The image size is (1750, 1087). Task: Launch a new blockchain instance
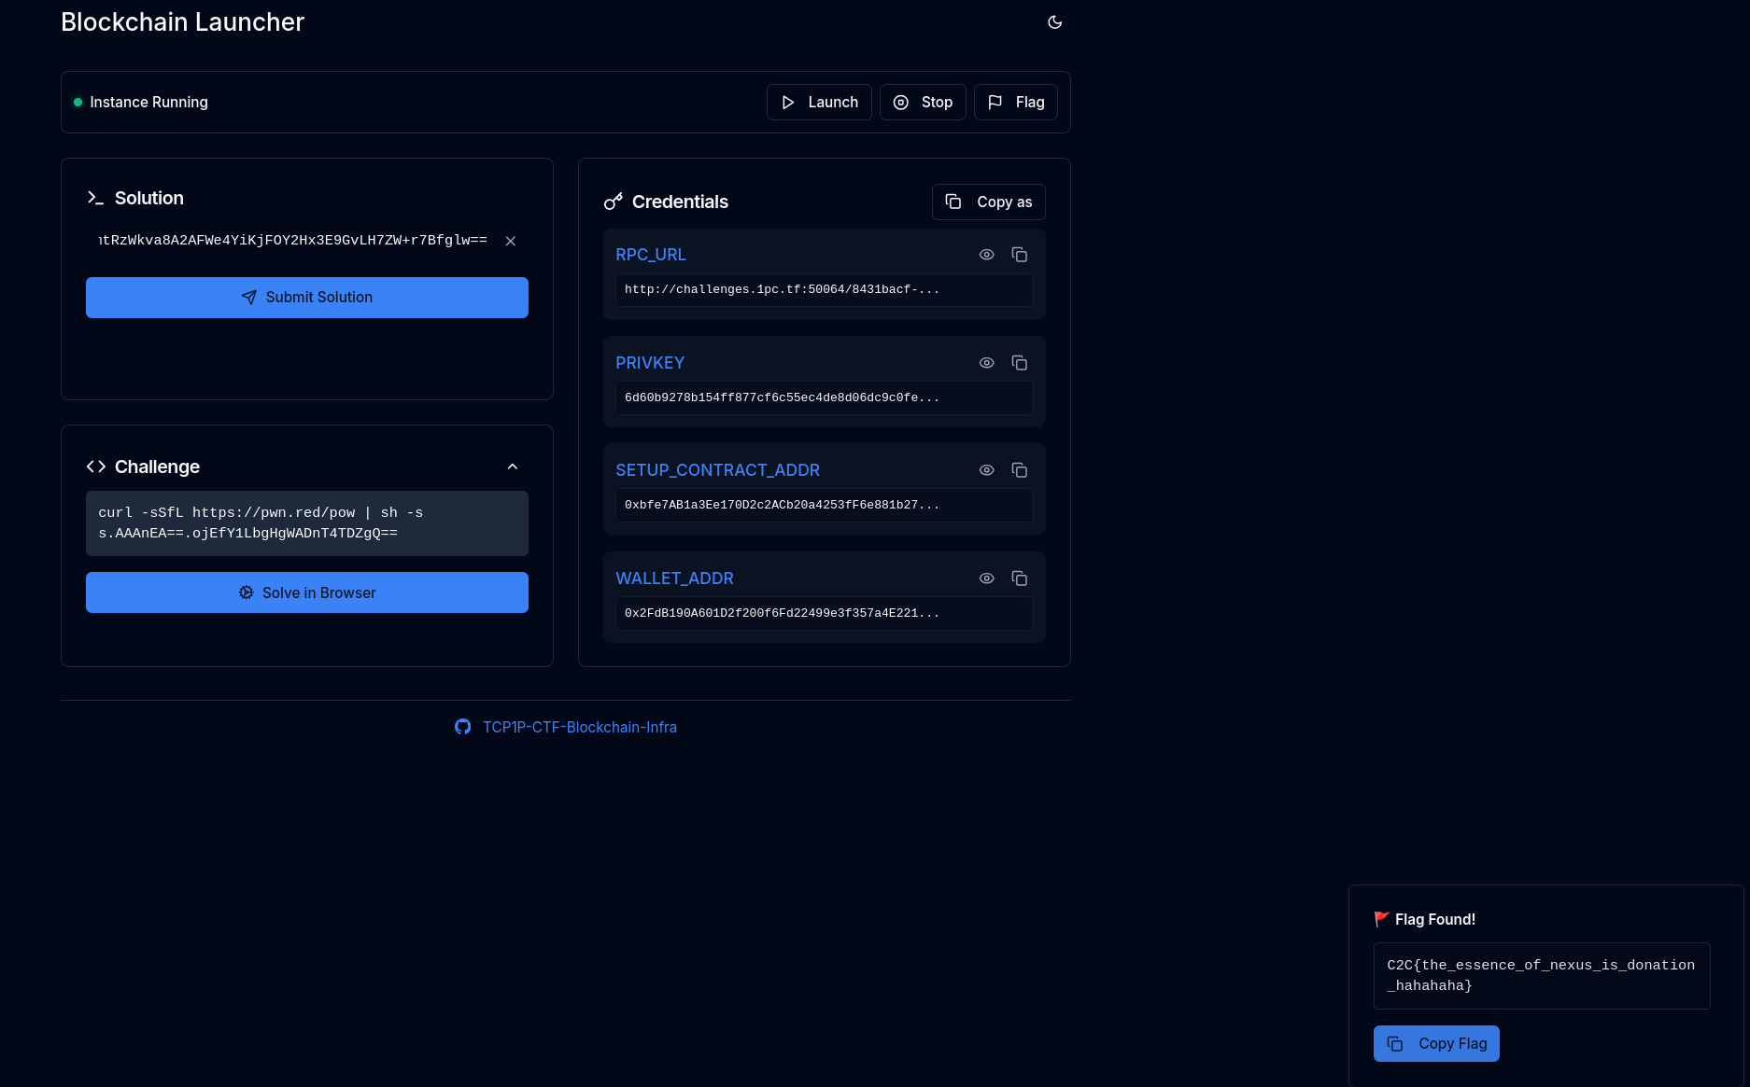pos(819,103)
